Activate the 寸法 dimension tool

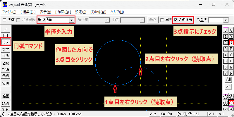click(6, 56)
